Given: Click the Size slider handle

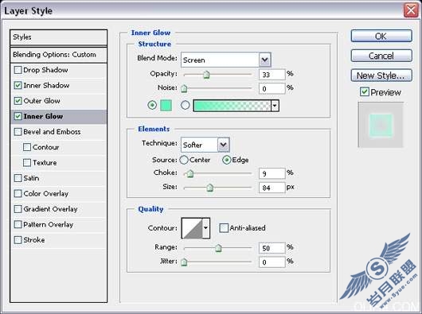Looking at the screenshot, I should pos(210,188).
